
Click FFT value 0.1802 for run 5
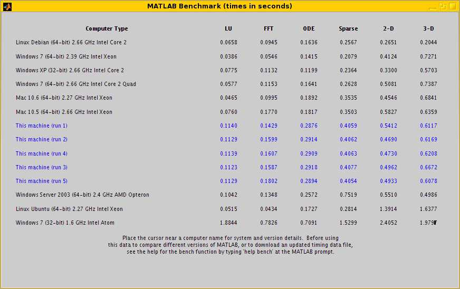(x=269, y=181)
